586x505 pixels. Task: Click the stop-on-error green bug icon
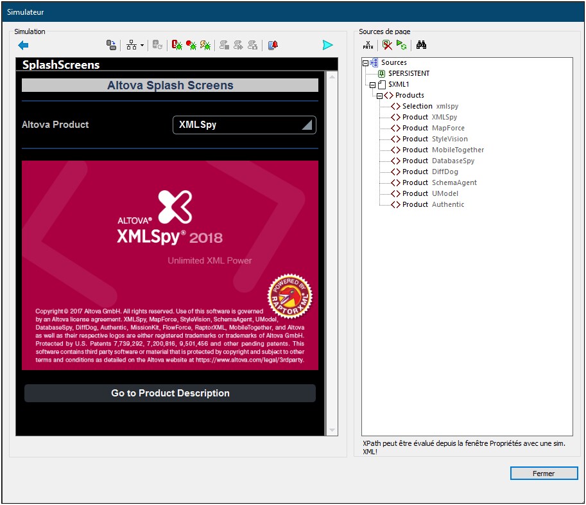click(177, 45)
